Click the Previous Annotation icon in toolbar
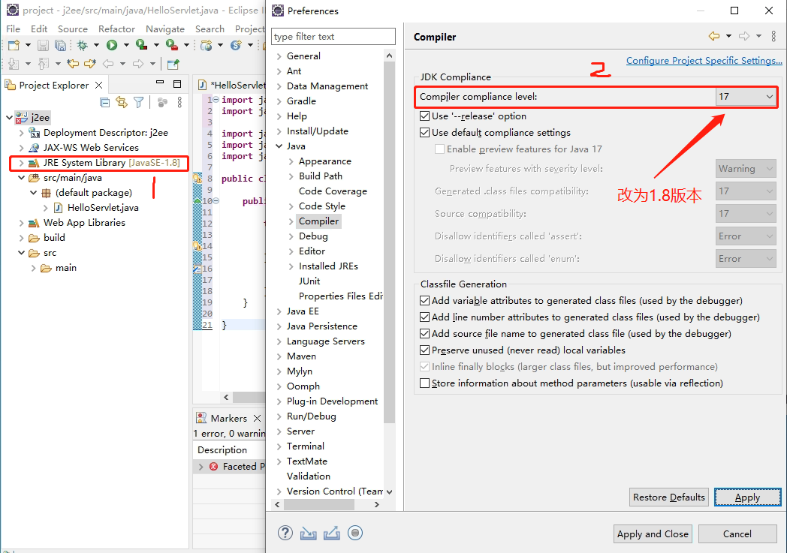 (44, 64)
